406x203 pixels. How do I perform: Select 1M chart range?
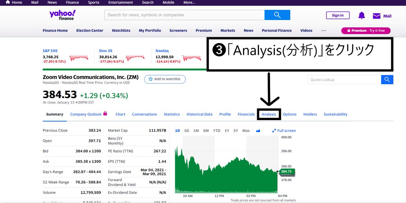[x=196, y=131]
